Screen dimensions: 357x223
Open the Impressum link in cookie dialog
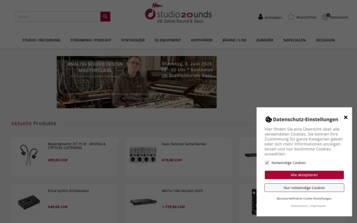click(318, 206)
